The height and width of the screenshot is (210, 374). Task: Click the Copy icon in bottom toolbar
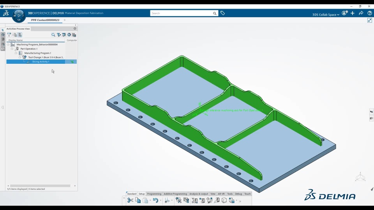[138, 200]
